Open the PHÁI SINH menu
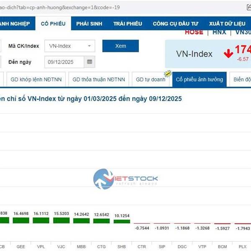 (x=89, y=24)
